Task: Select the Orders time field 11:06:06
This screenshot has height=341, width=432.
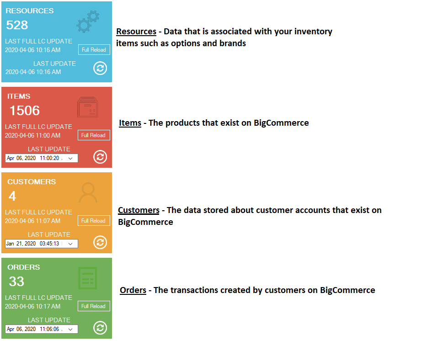Action: [x=49, y=329]
